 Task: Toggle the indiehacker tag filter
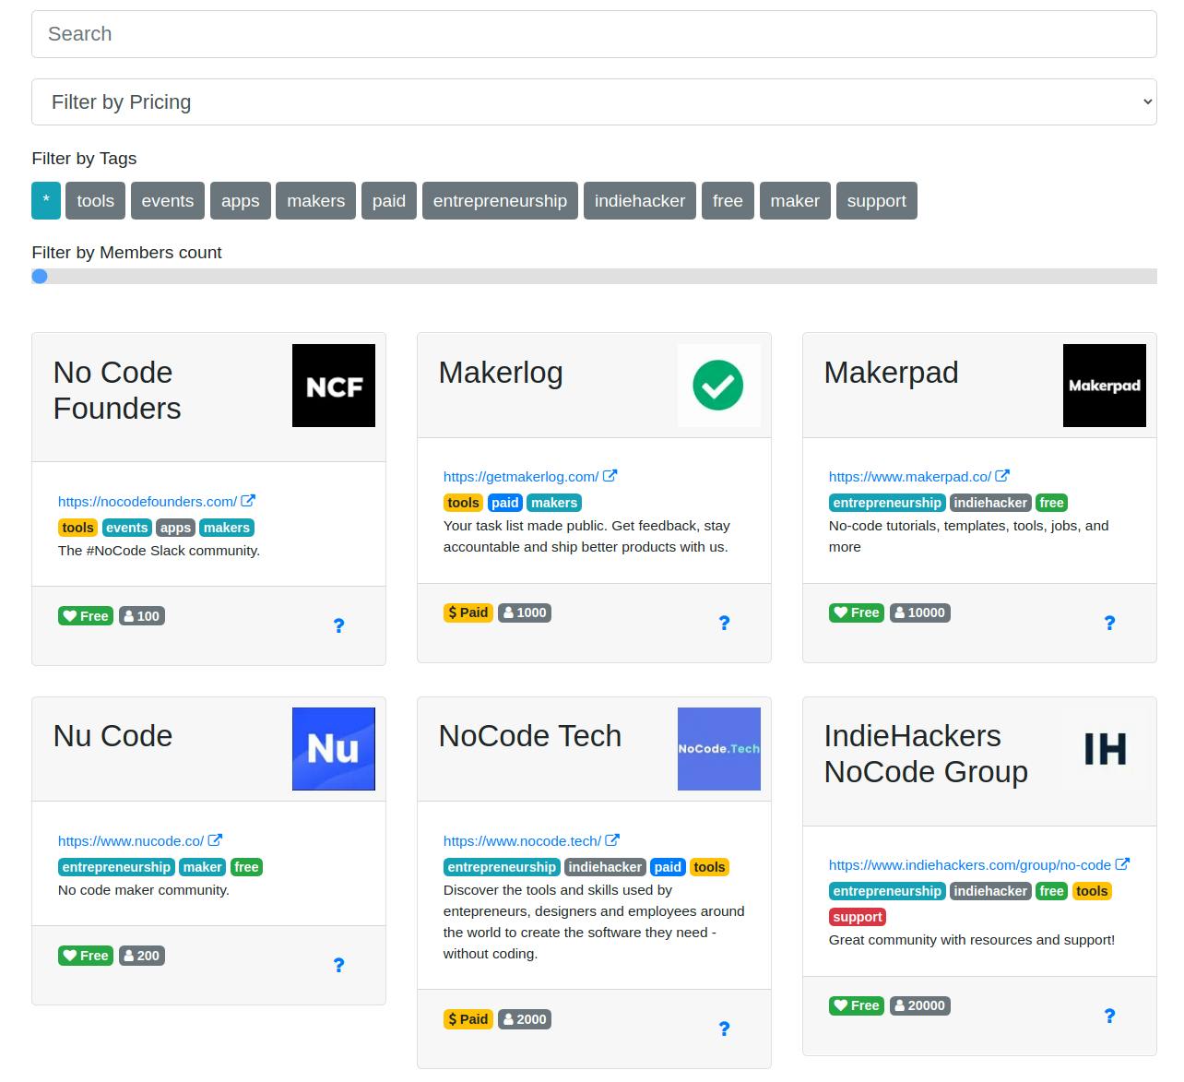640,201
